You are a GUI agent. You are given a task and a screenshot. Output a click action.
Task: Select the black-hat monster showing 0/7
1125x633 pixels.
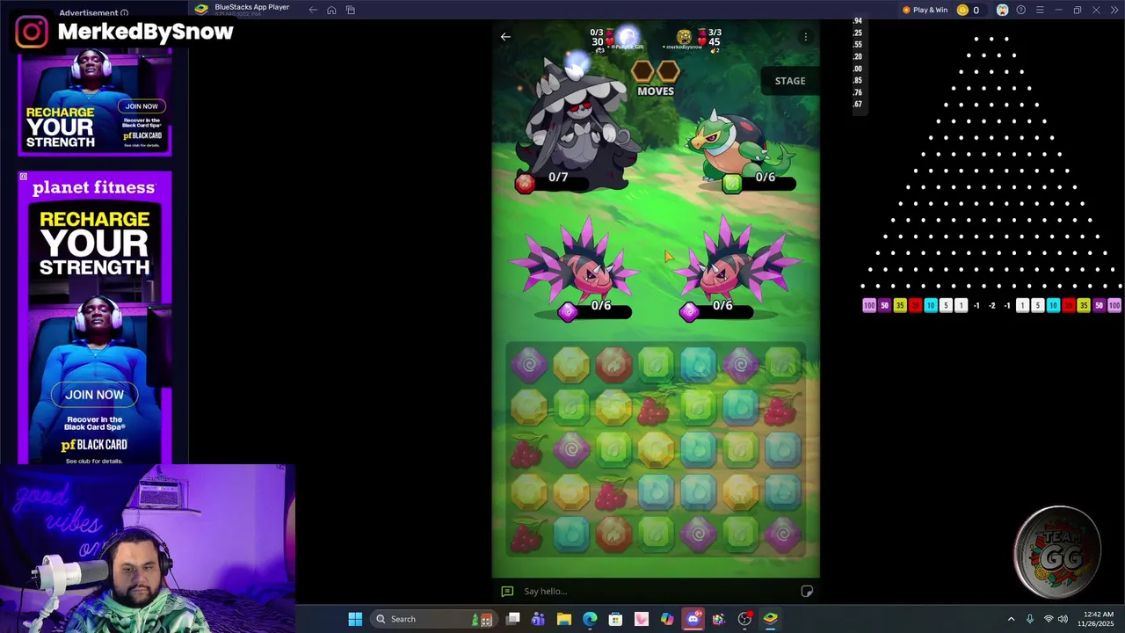click(577, 124)
